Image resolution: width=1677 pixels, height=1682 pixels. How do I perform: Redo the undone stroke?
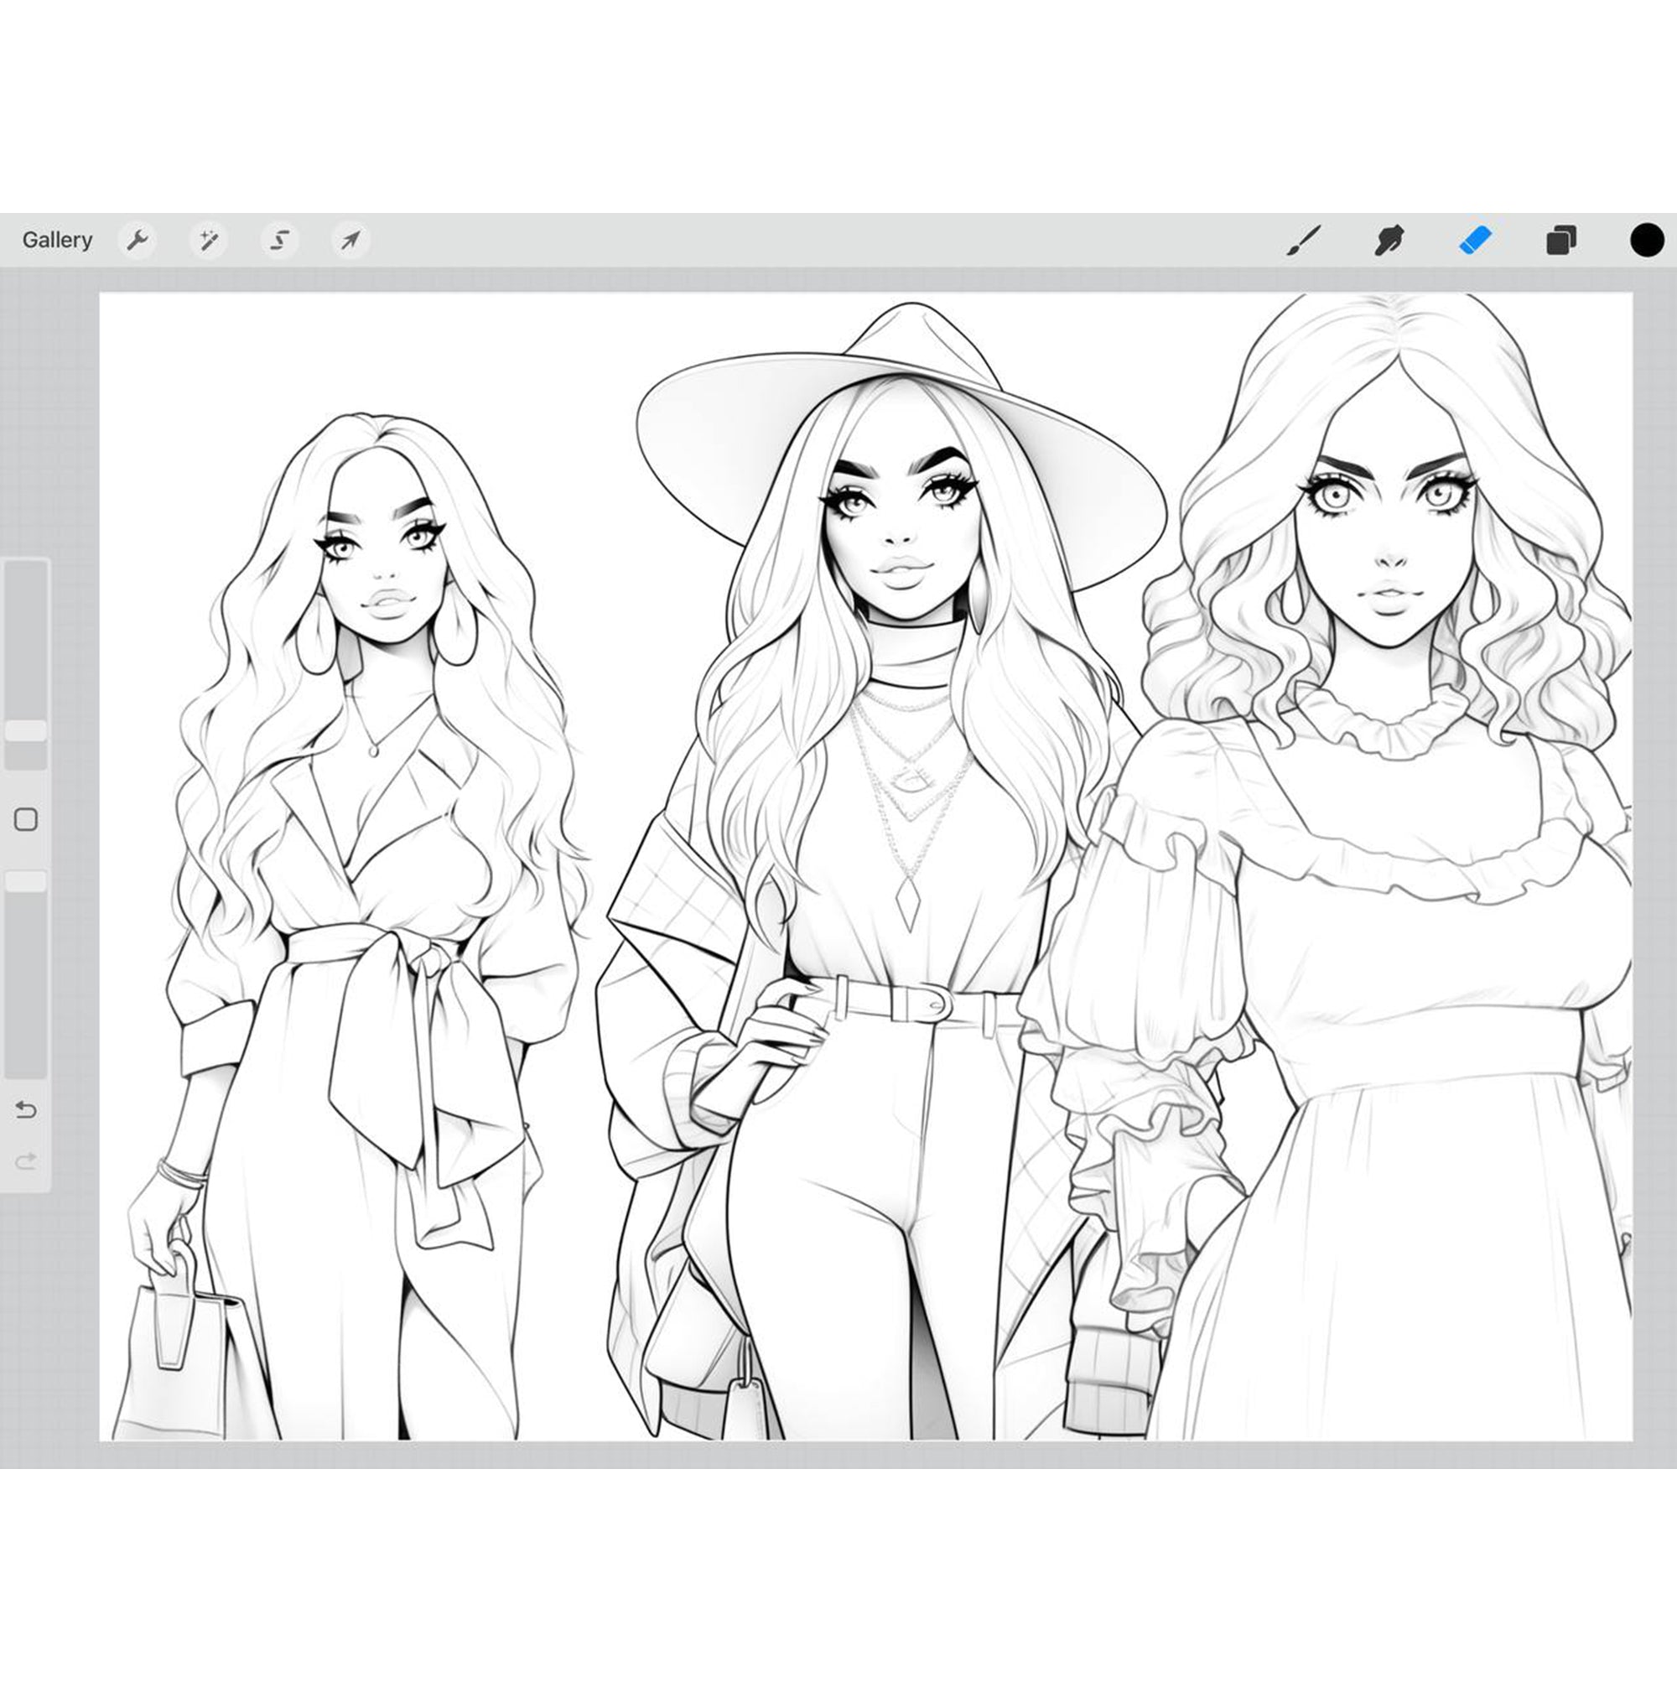pyautogui.click(x=26, y=1158)
